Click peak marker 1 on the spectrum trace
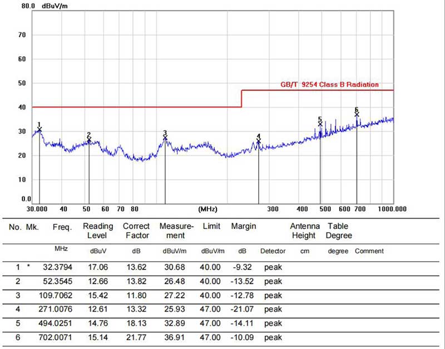The width and height of the screenshot is (445, 349). [x=39, y=129]
